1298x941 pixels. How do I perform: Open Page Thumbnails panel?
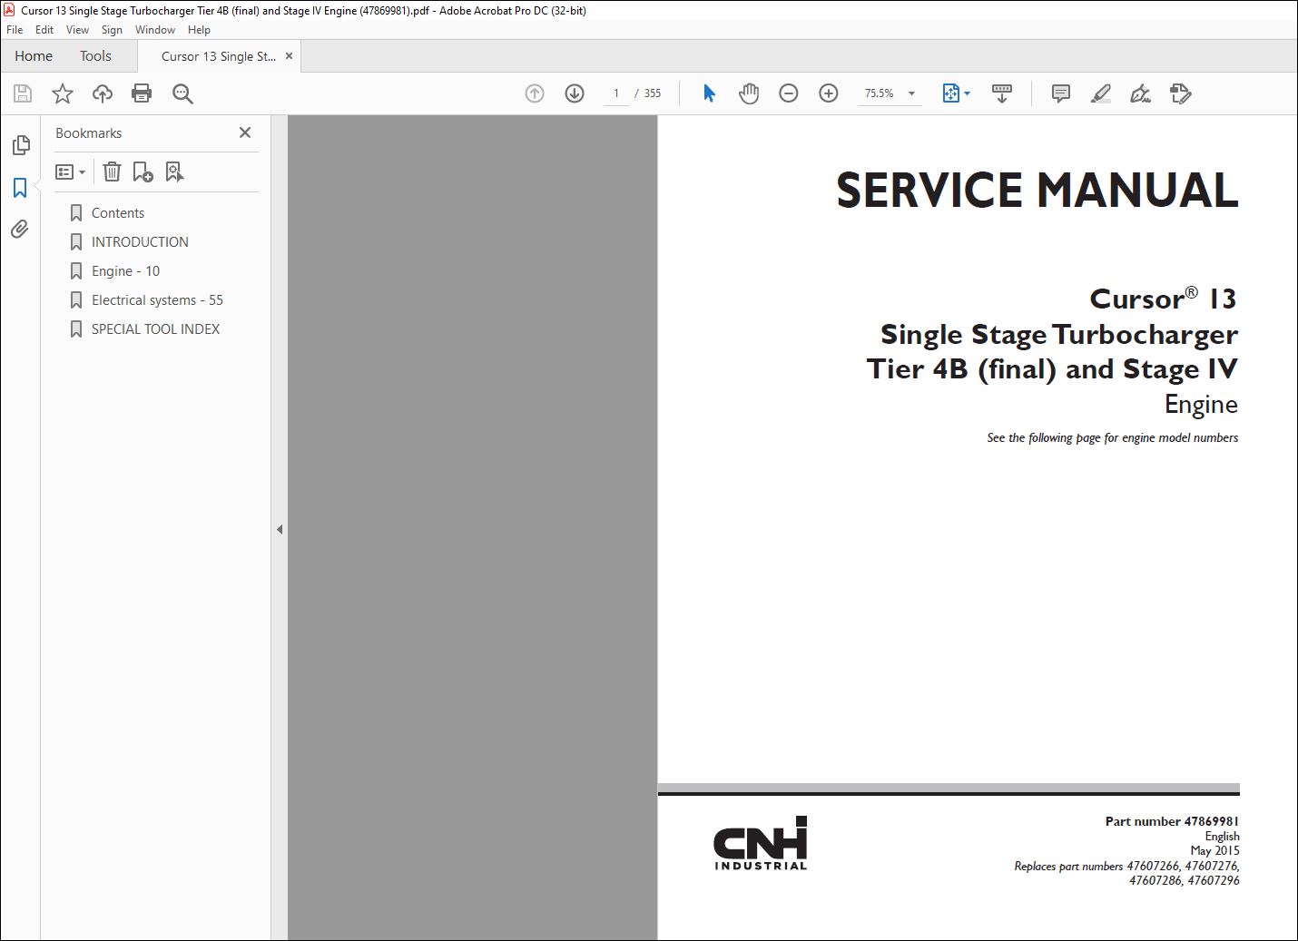point(20,145)
